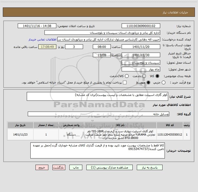
Task: Select the جزیی purchase type radio
Action: (x=164, y=83)
